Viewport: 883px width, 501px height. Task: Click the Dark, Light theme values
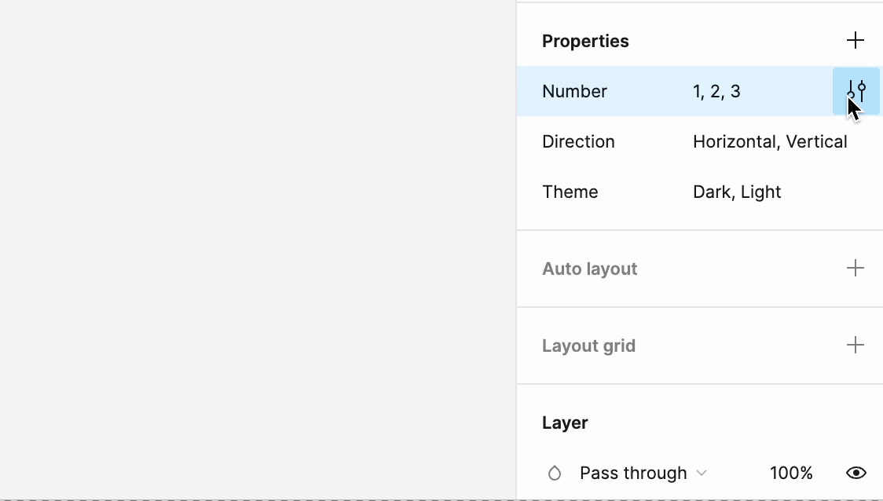(737, 192)
